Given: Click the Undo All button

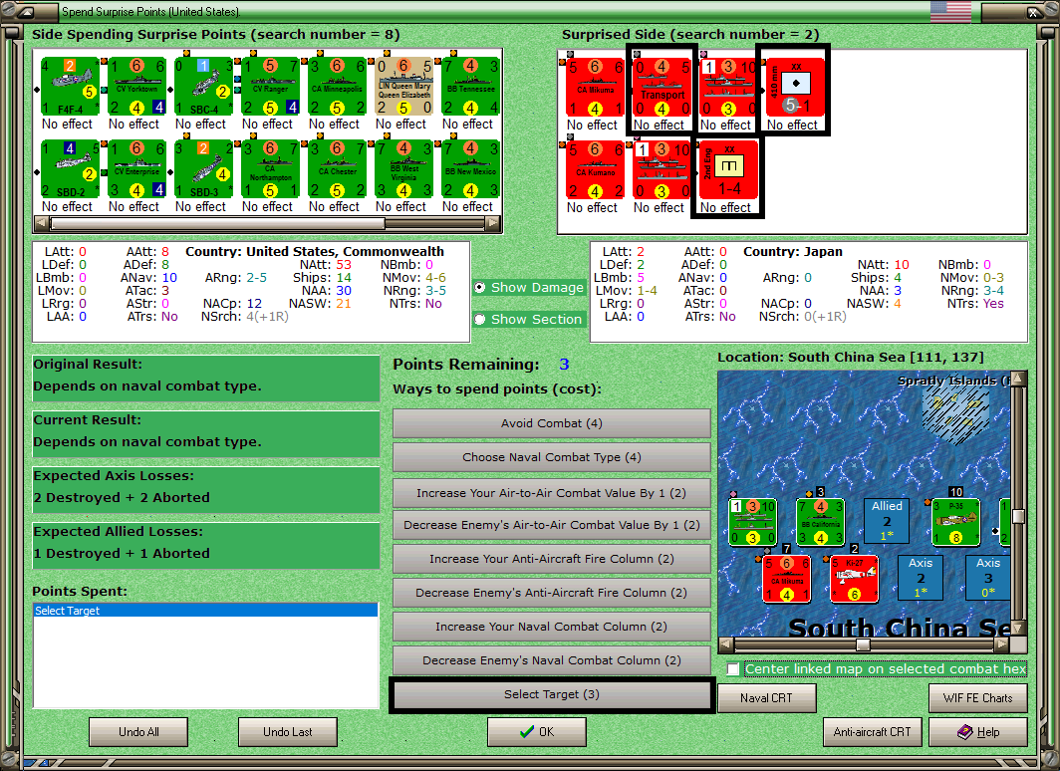Looking at the screenshot, I should click(x=138, y=732).
